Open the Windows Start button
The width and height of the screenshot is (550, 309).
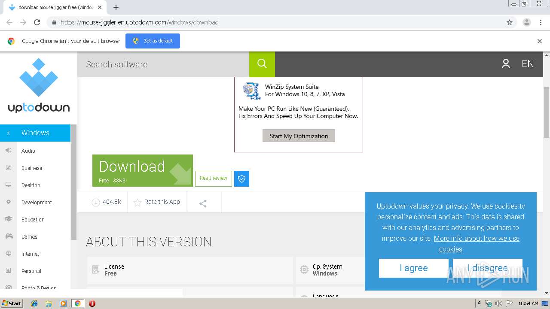[x=12, y=303]
